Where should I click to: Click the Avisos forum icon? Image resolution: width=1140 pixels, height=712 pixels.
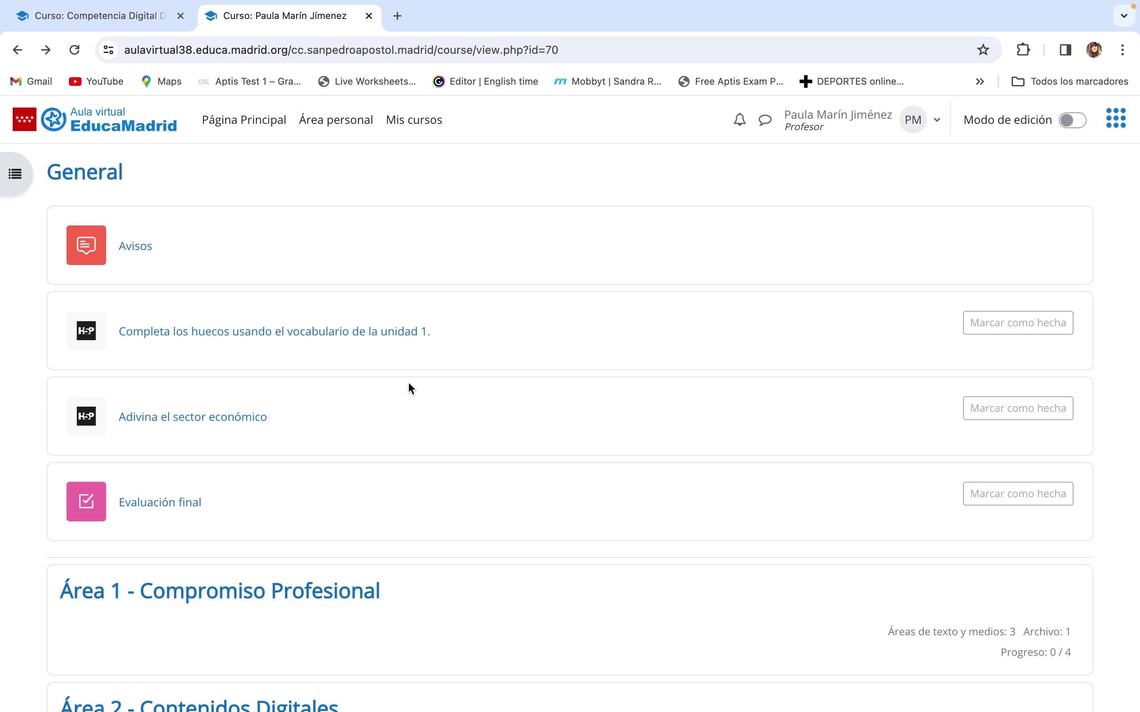(86, 245)
